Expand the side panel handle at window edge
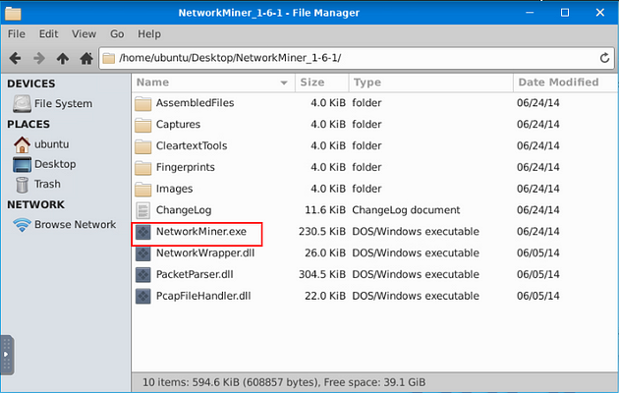The height and width of the screenshot is (393, 619). tap(7, 355)
